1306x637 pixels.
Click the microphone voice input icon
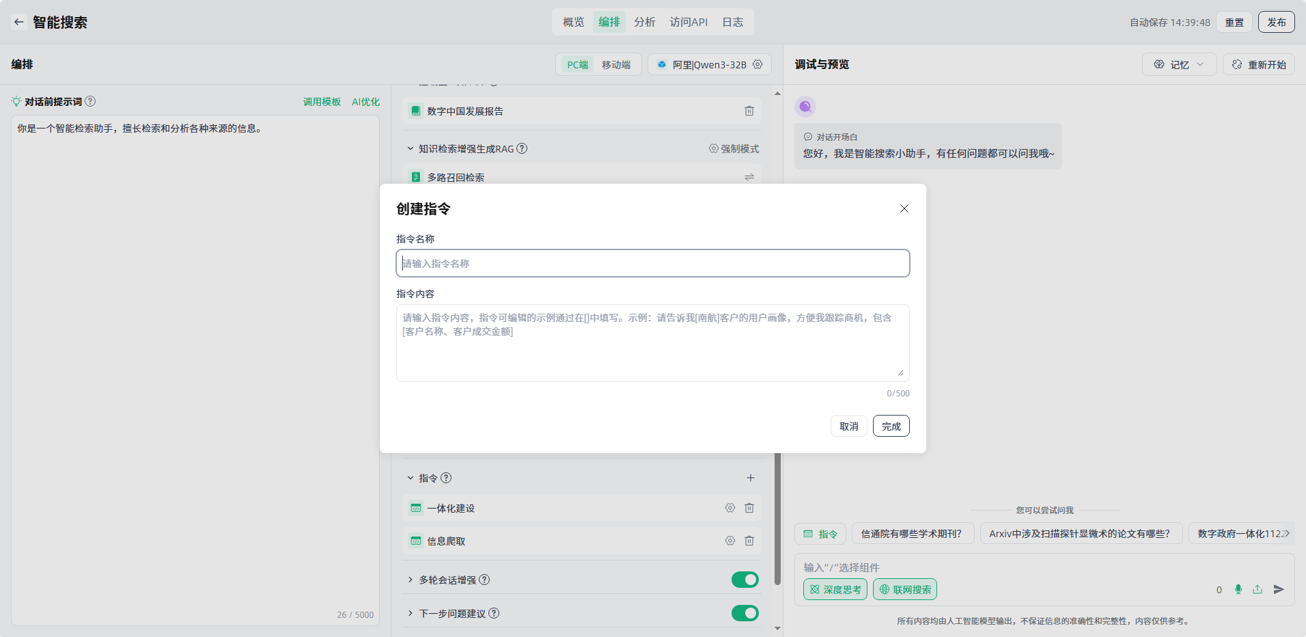click(1238, 589)
